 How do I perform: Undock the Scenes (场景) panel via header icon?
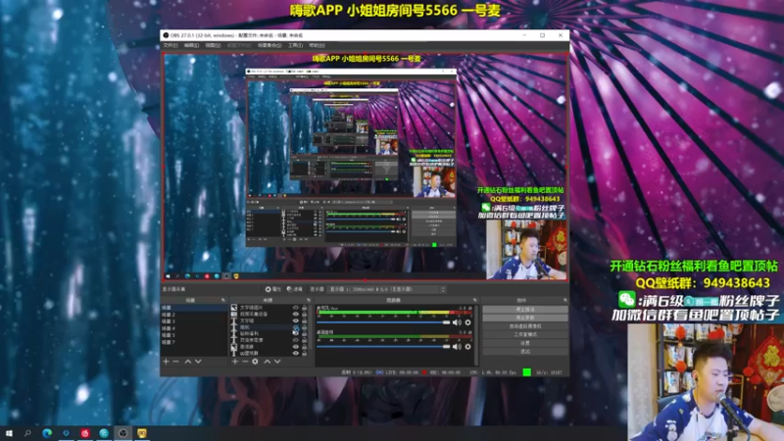coord(223,300)
